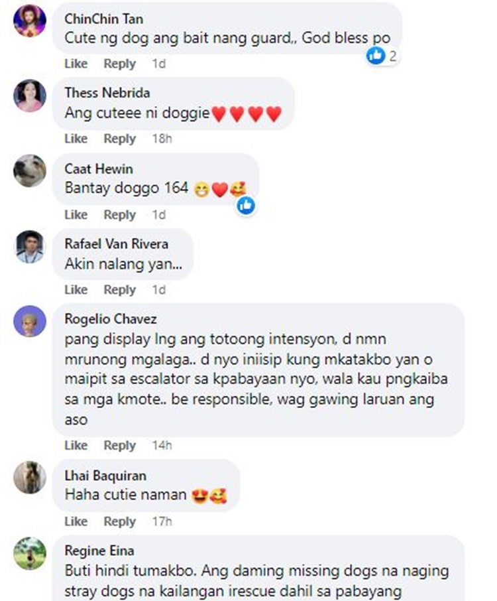This screenshot has width=497, height=601.
Task: Open Rogelio Chavez's avatar icon
Action: pyautogui.click(x=30, y=321)
